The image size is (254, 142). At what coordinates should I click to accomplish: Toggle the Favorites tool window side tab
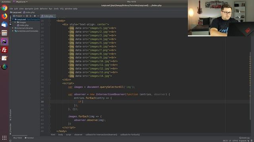pyautogui.click(x=11, y=129)
